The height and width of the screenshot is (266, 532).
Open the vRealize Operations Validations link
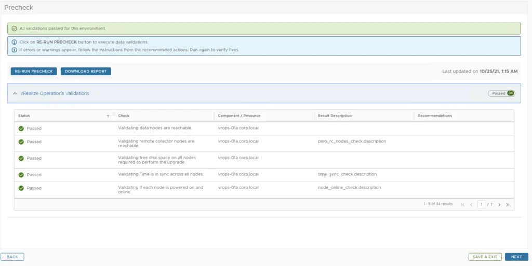coord(55,93)
